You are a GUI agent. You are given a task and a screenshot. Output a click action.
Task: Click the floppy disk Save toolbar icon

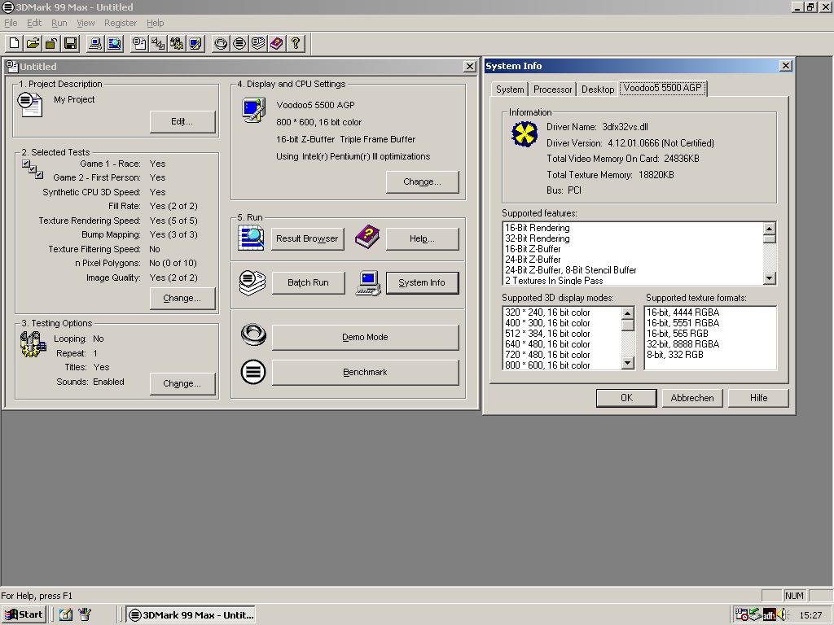coord(70,43)
